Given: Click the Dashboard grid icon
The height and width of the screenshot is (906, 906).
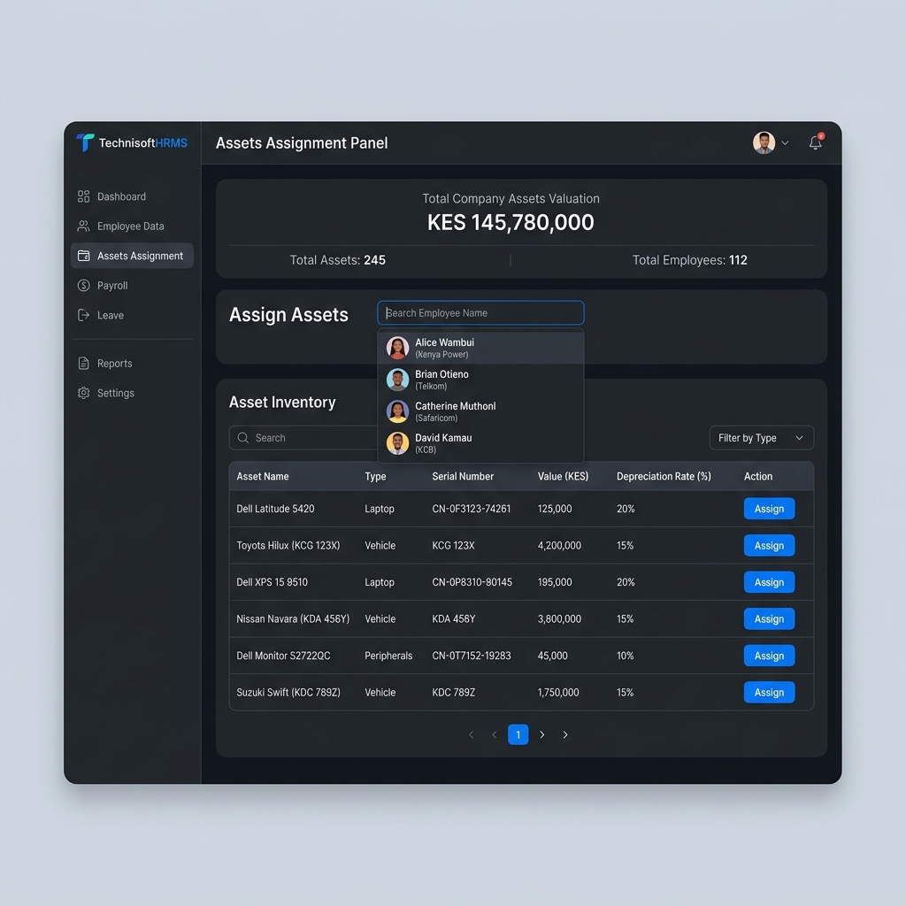Looking at the screenshot, I should click(x=84, y=196).
